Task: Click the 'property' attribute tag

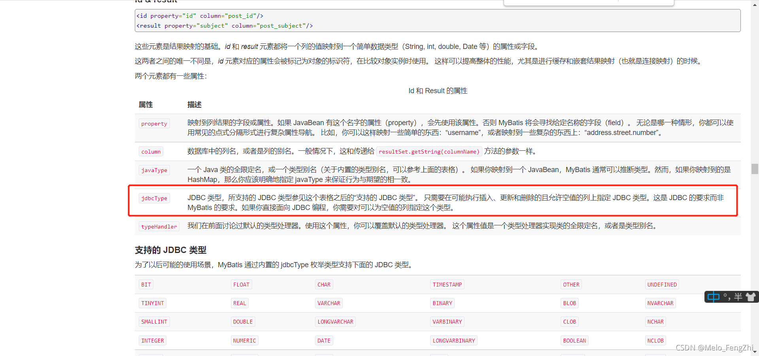Action: click(x=154, y=124)
